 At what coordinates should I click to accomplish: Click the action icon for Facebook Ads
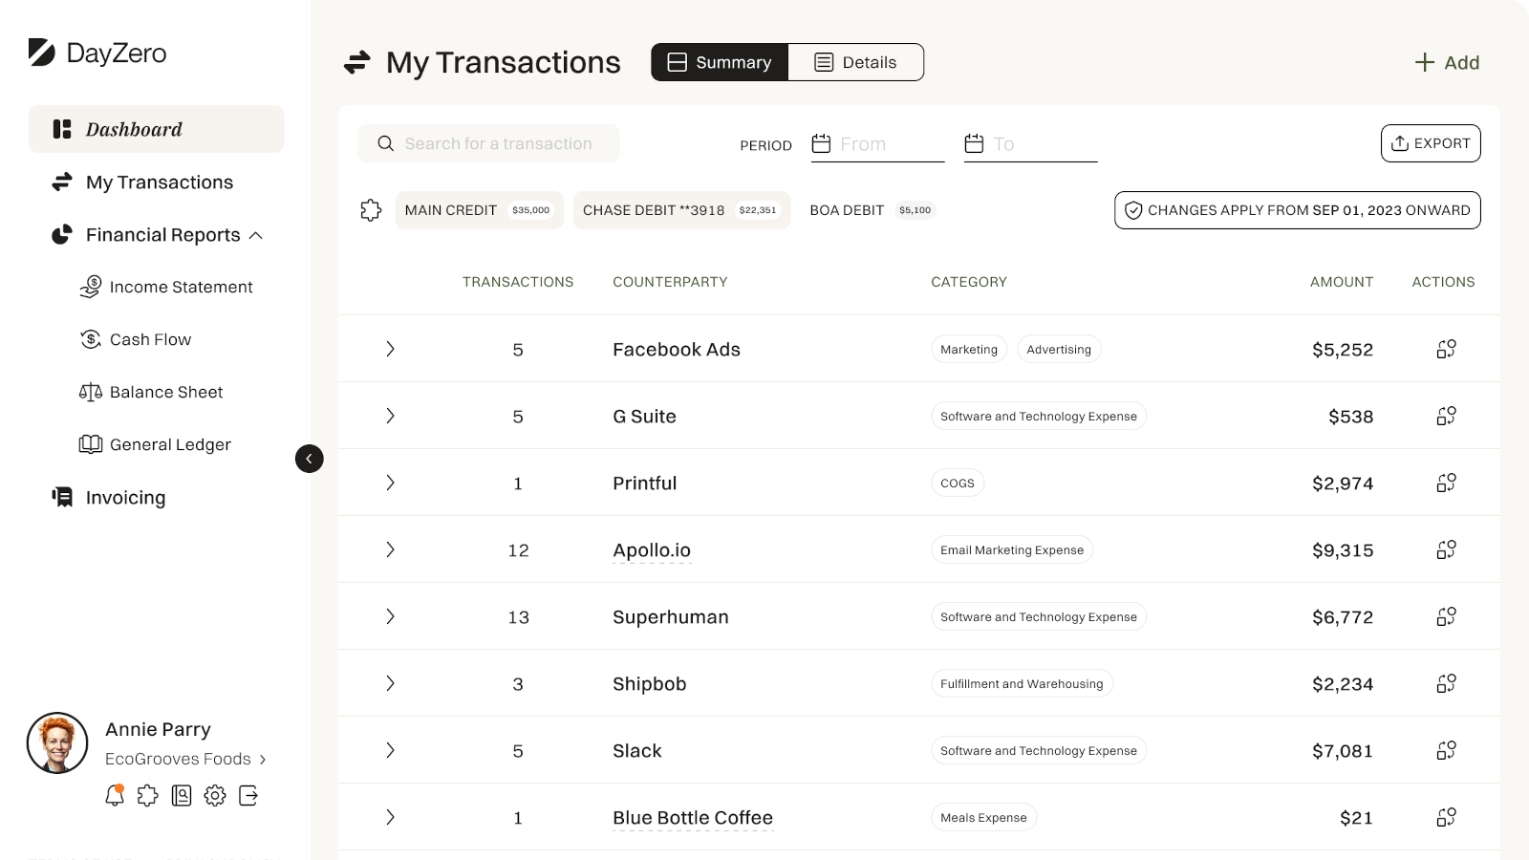(x=1446, y=349)
